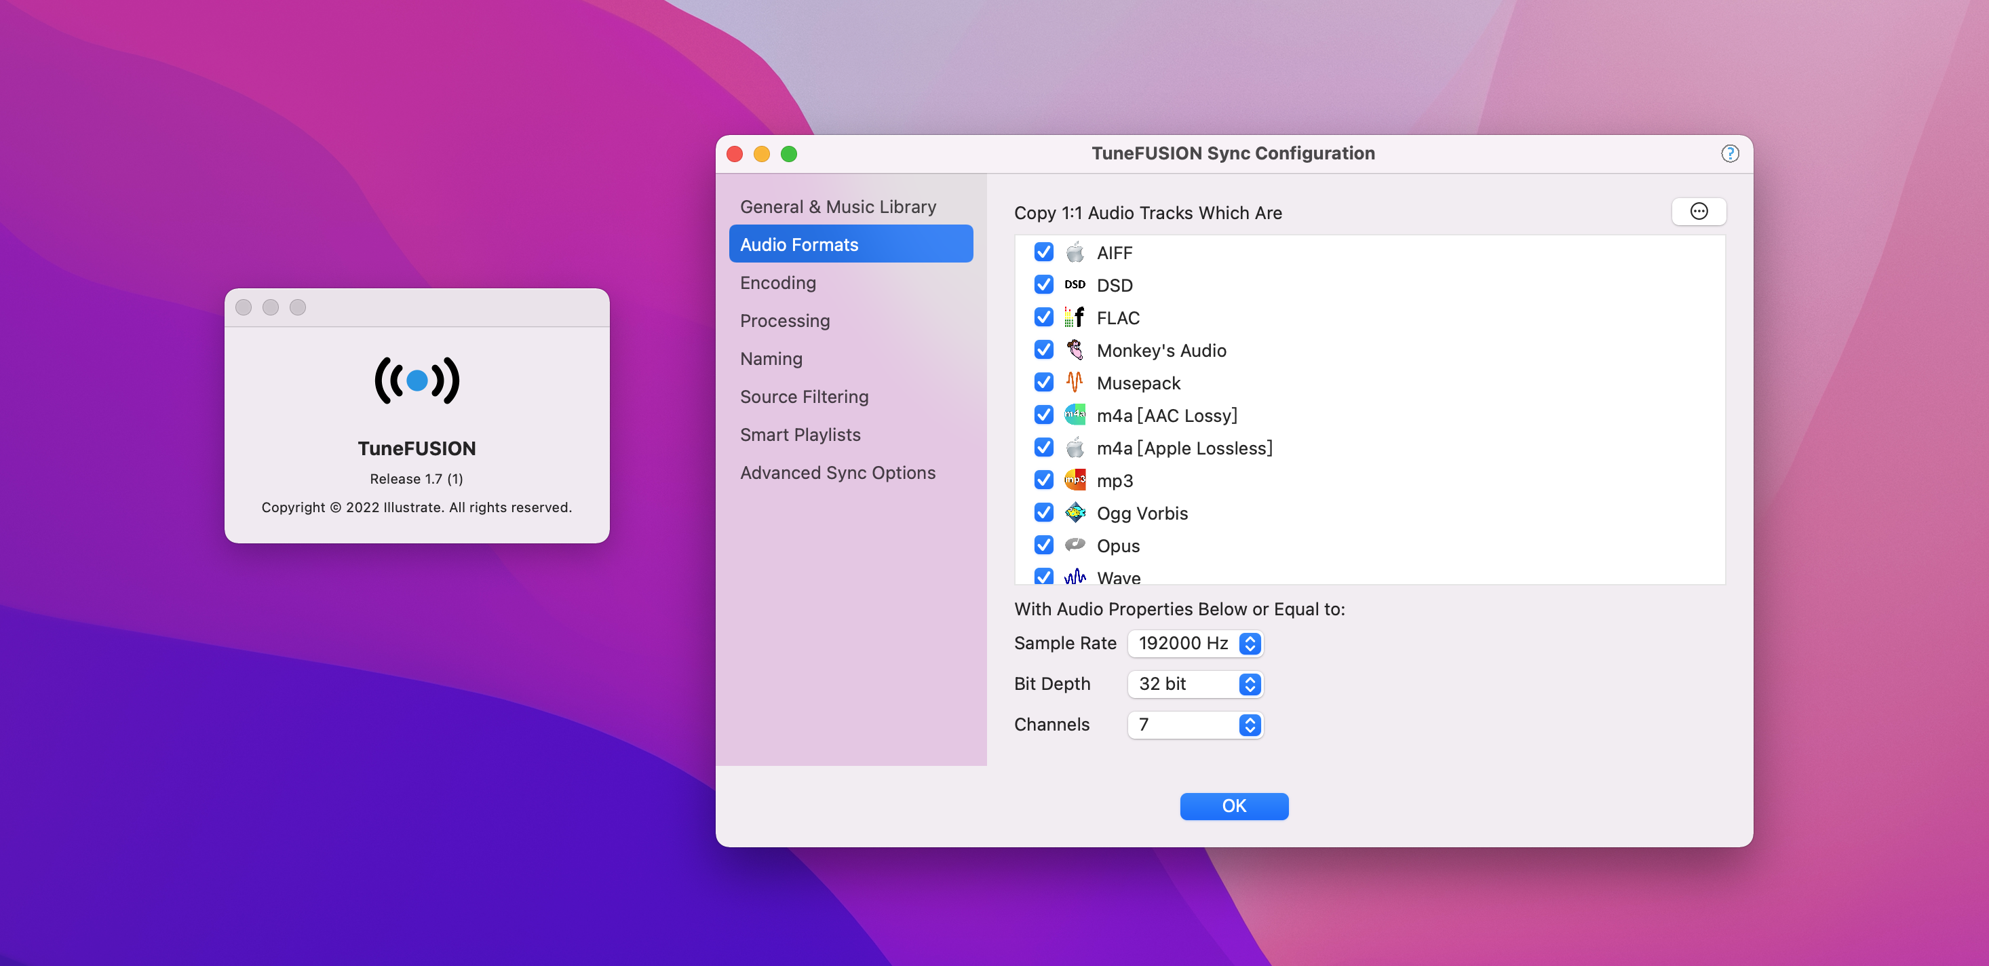Select the m4a [Apple Lossless] row
This screenshot has height=966, width=1989.
coord(1184,448)
